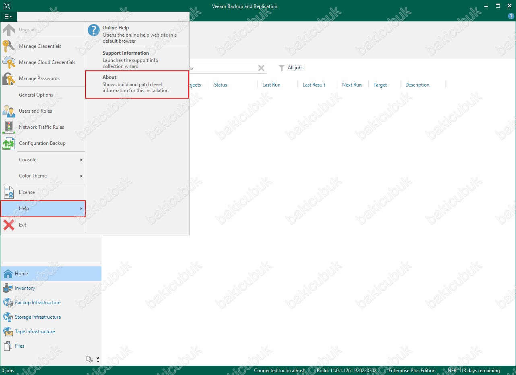This screenshot has width=516, height=375.
Task: Click the Manage Cloud Credentials icon
Action: pos(9,62)
